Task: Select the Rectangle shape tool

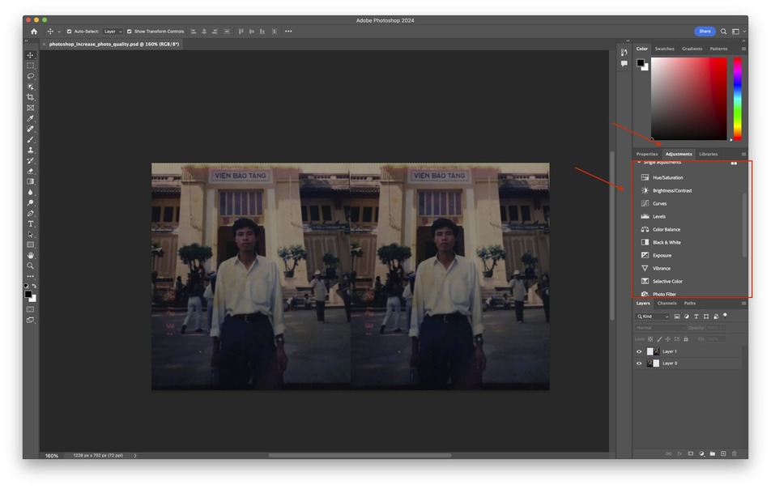Action: 31,244
